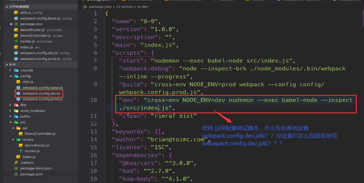Click line number 16 in the gutter
The image size is (364, 183).
point(94,155)
